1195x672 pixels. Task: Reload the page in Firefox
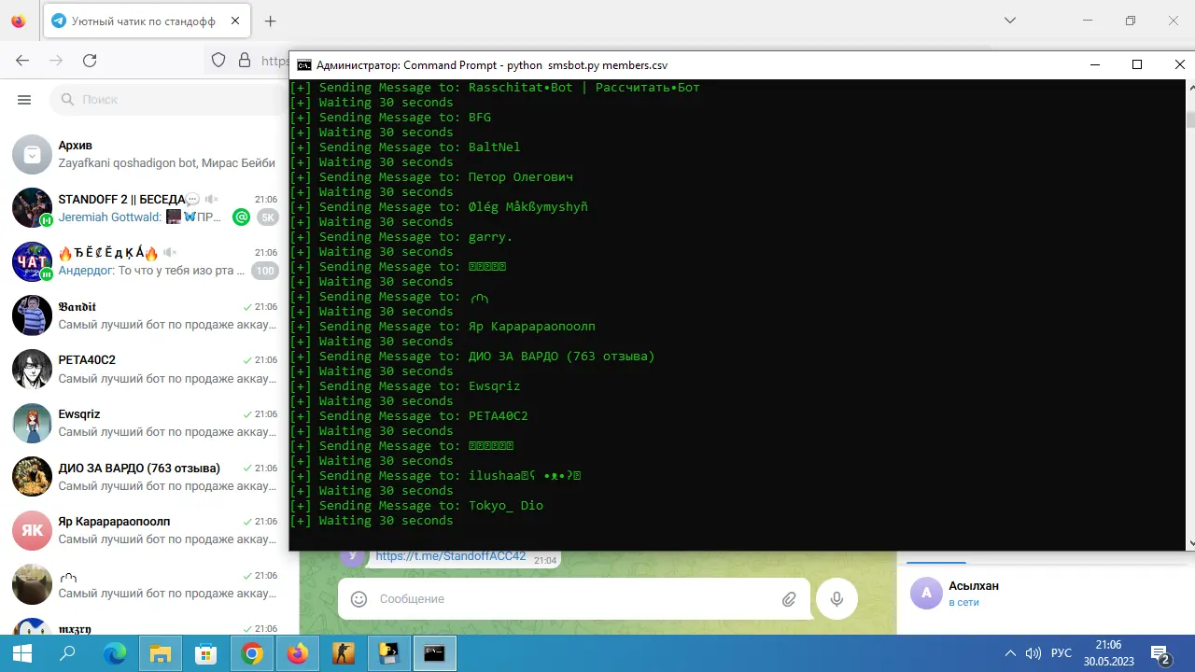click(90, 61)
